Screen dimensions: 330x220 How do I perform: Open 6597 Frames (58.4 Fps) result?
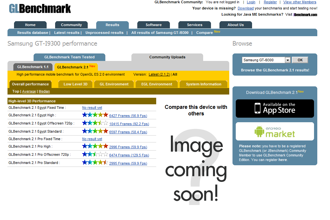tap(128, 132)
